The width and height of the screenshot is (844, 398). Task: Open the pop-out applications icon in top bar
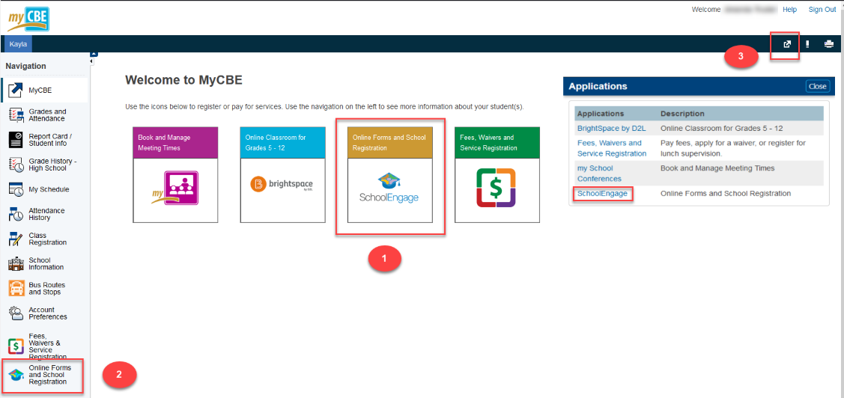pyautogui.click(x=786, y=44)
